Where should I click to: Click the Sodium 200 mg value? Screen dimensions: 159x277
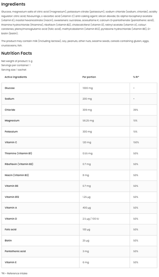click(87, 99)
